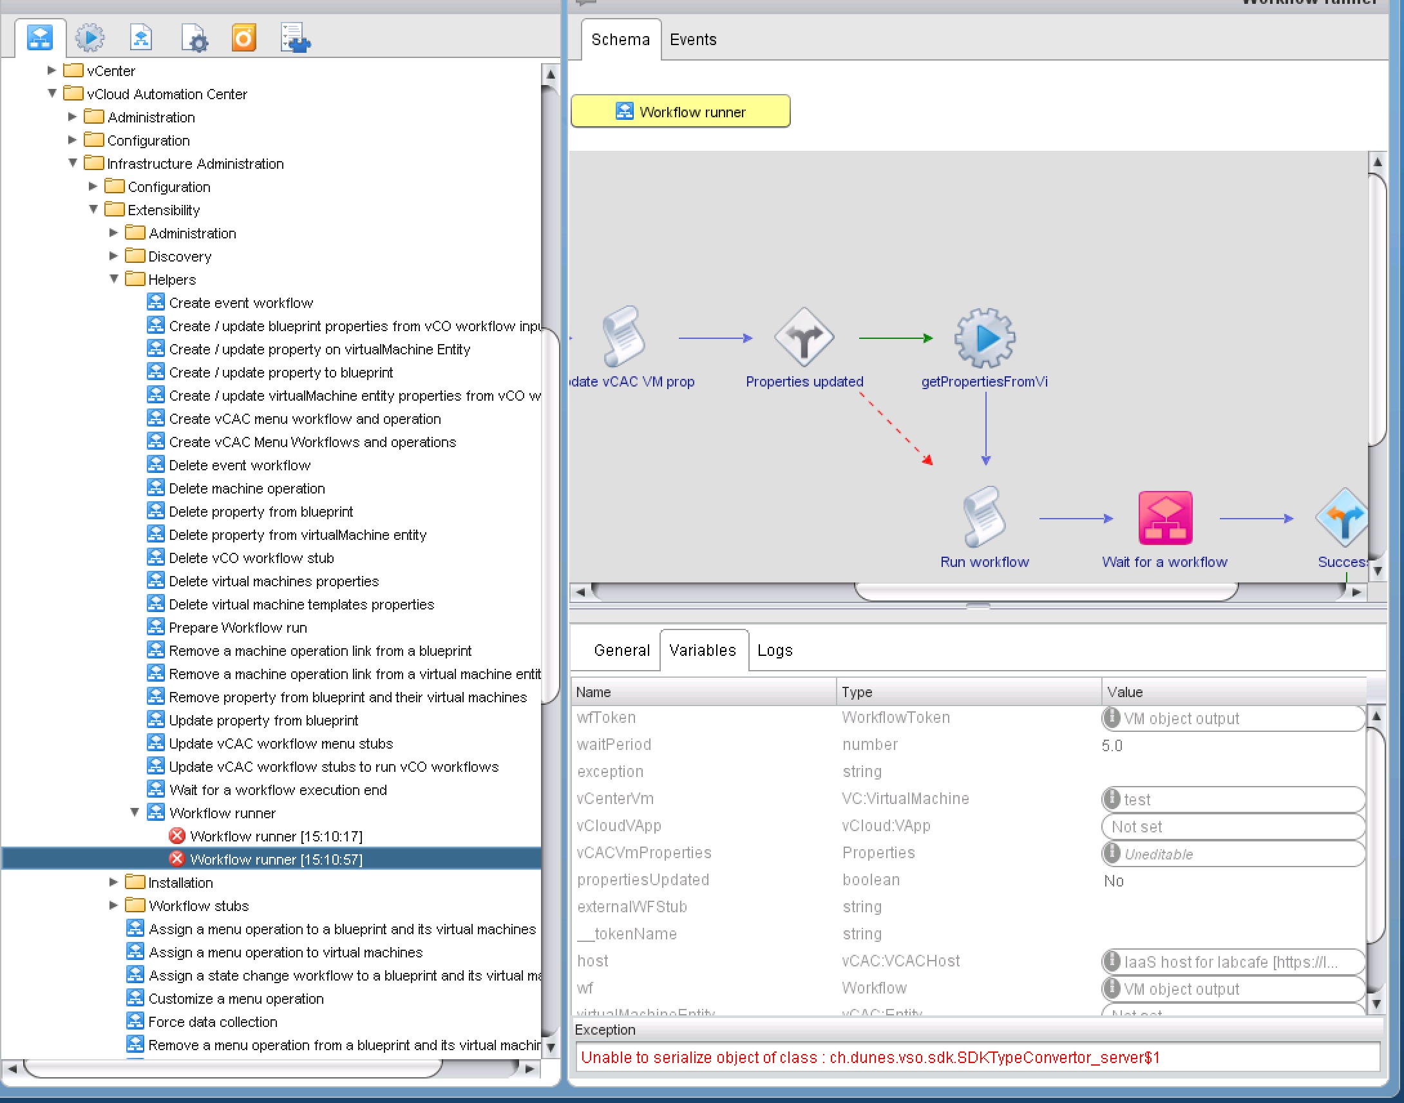Open the Scheduler view gear-play icon
The image size is (1404, 1103).
(89, 38)
